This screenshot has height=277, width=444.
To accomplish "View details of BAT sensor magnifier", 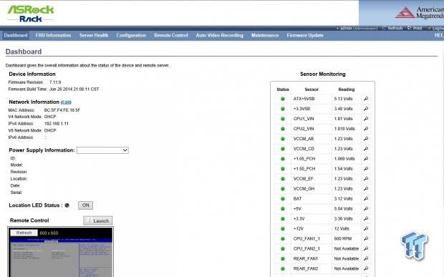I will (x=366, y=199).
